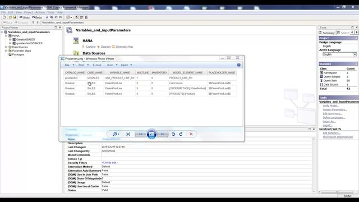
Task: Switch to the Search tab
Action: 343,33
